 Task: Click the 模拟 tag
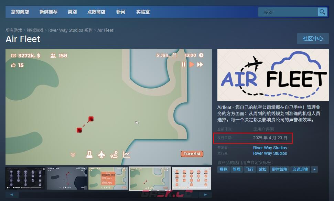(224, 169)
